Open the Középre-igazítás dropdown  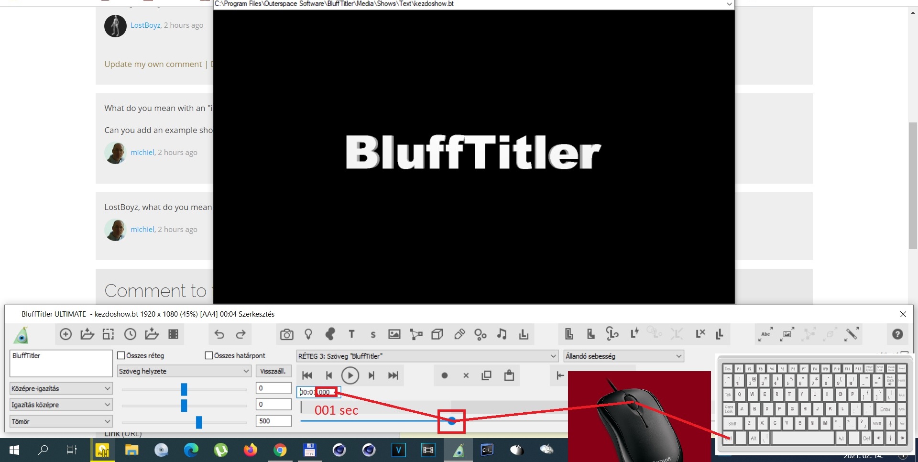[x=61, y=388]
